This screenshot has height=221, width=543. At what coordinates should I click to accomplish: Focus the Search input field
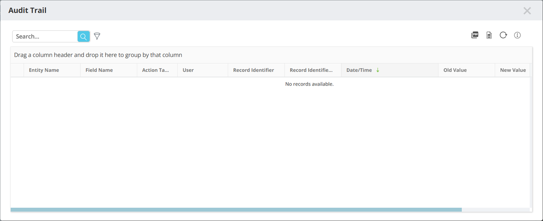point(45,36)
